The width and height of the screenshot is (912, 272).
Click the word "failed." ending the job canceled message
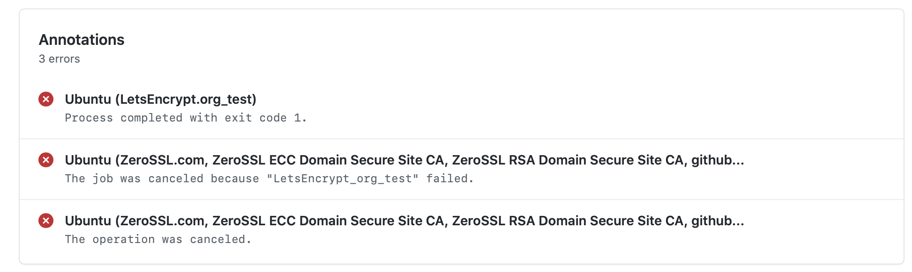450,179
